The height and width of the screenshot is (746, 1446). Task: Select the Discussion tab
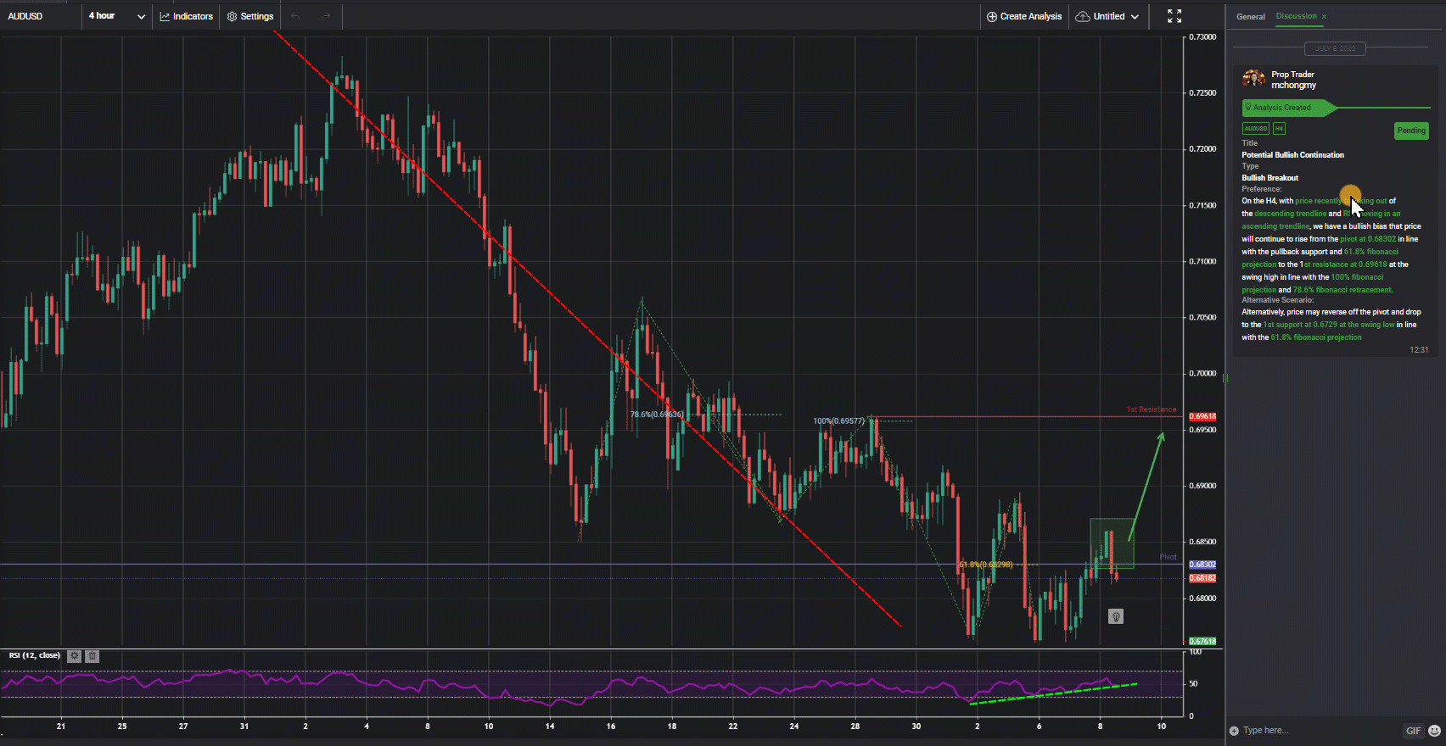point(1296,16)
